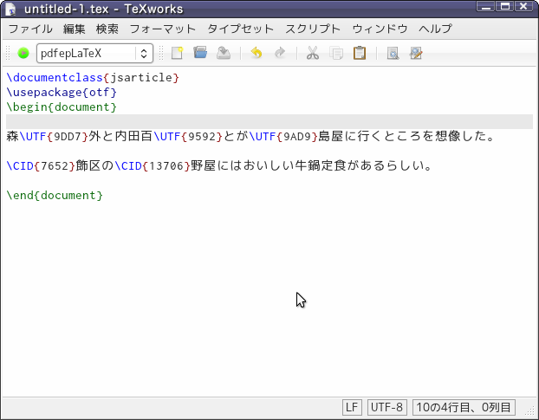Open the replace toolbar icon
This screenshot has width=539, height=420.
point(416,53)
